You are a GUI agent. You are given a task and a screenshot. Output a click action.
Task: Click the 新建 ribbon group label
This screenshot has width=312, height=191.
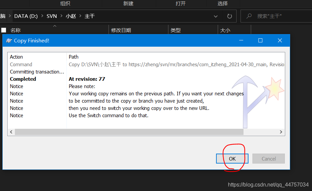click(128, 3)
